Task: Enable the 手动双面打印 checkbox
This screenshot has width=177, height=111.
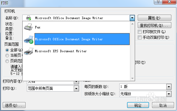Action: (140, 37)
